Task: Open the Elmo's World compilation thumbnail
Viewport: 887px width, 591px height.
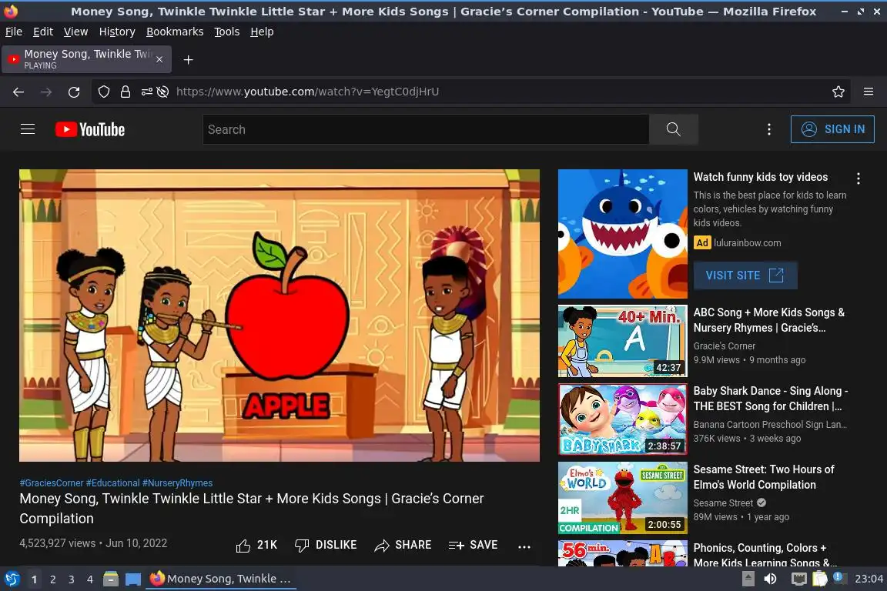Action: pyautogui.click(x=622, y=498)
